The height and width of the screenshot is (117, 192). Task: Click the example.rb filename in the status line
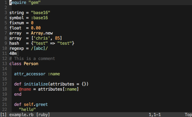point(21,115)
